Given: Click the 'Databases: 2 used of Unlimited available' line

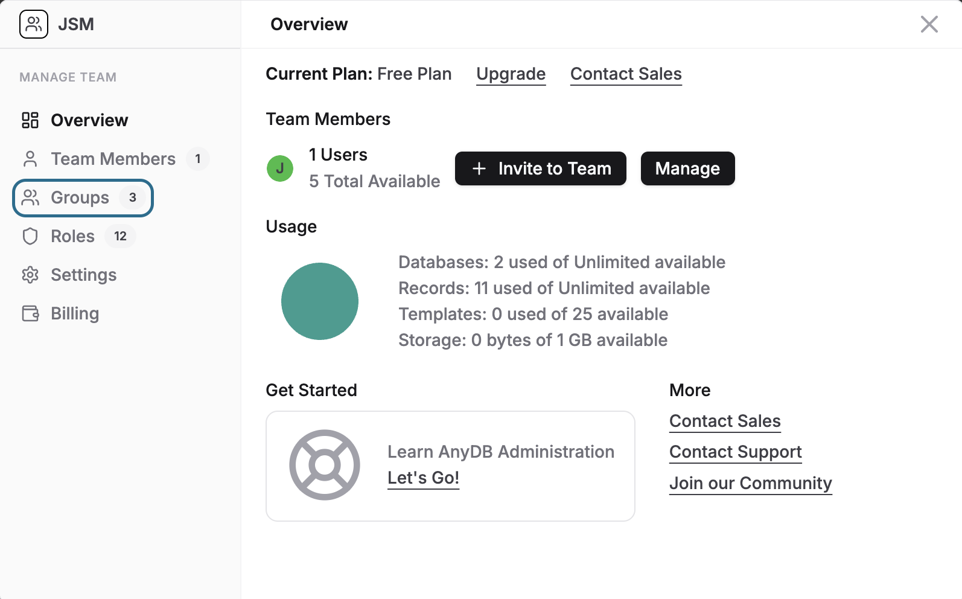Looking at the screenshot, I should pyautogui.click(x=562, y=262).
